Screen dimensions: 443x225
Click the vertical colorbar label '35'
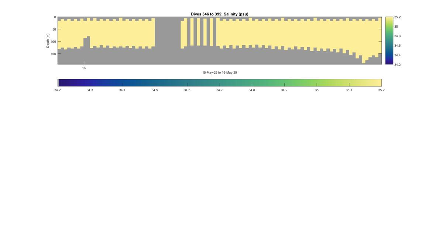tap(396, 27)
